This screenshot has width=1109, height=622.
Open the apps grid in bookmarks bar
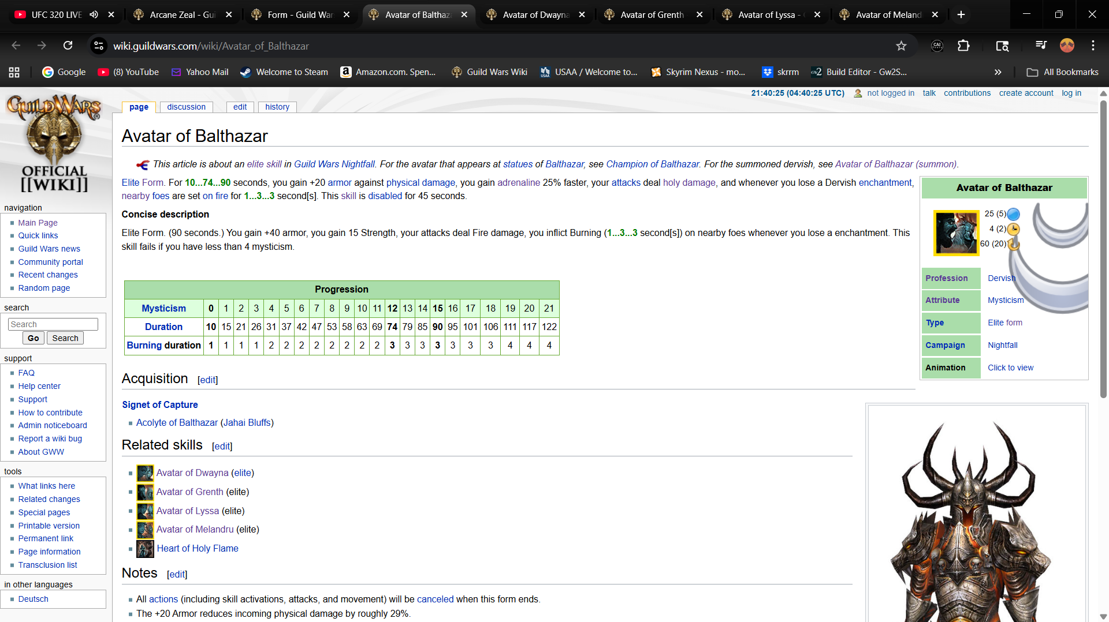click(x=14, y=72)
